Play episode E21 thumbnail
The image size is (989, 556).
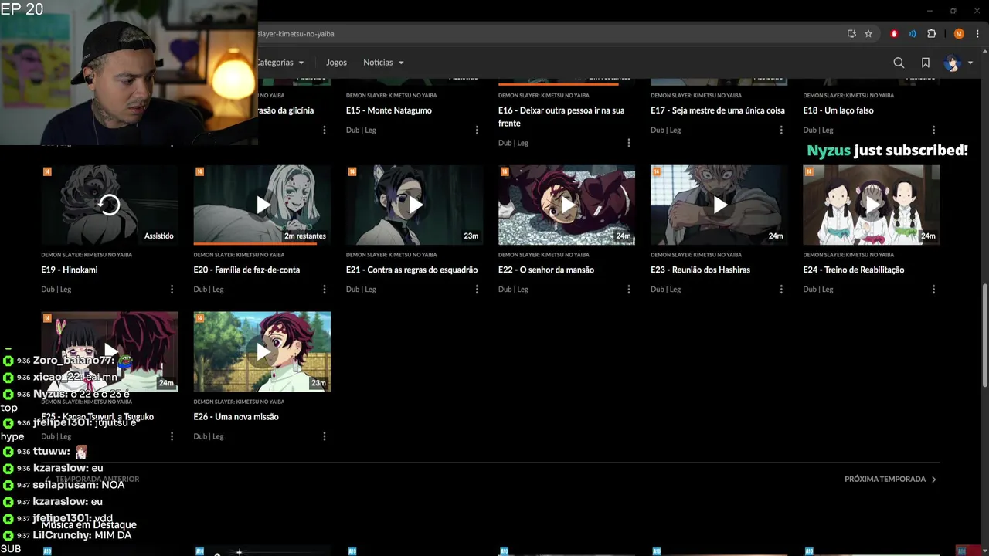(414, 205)
